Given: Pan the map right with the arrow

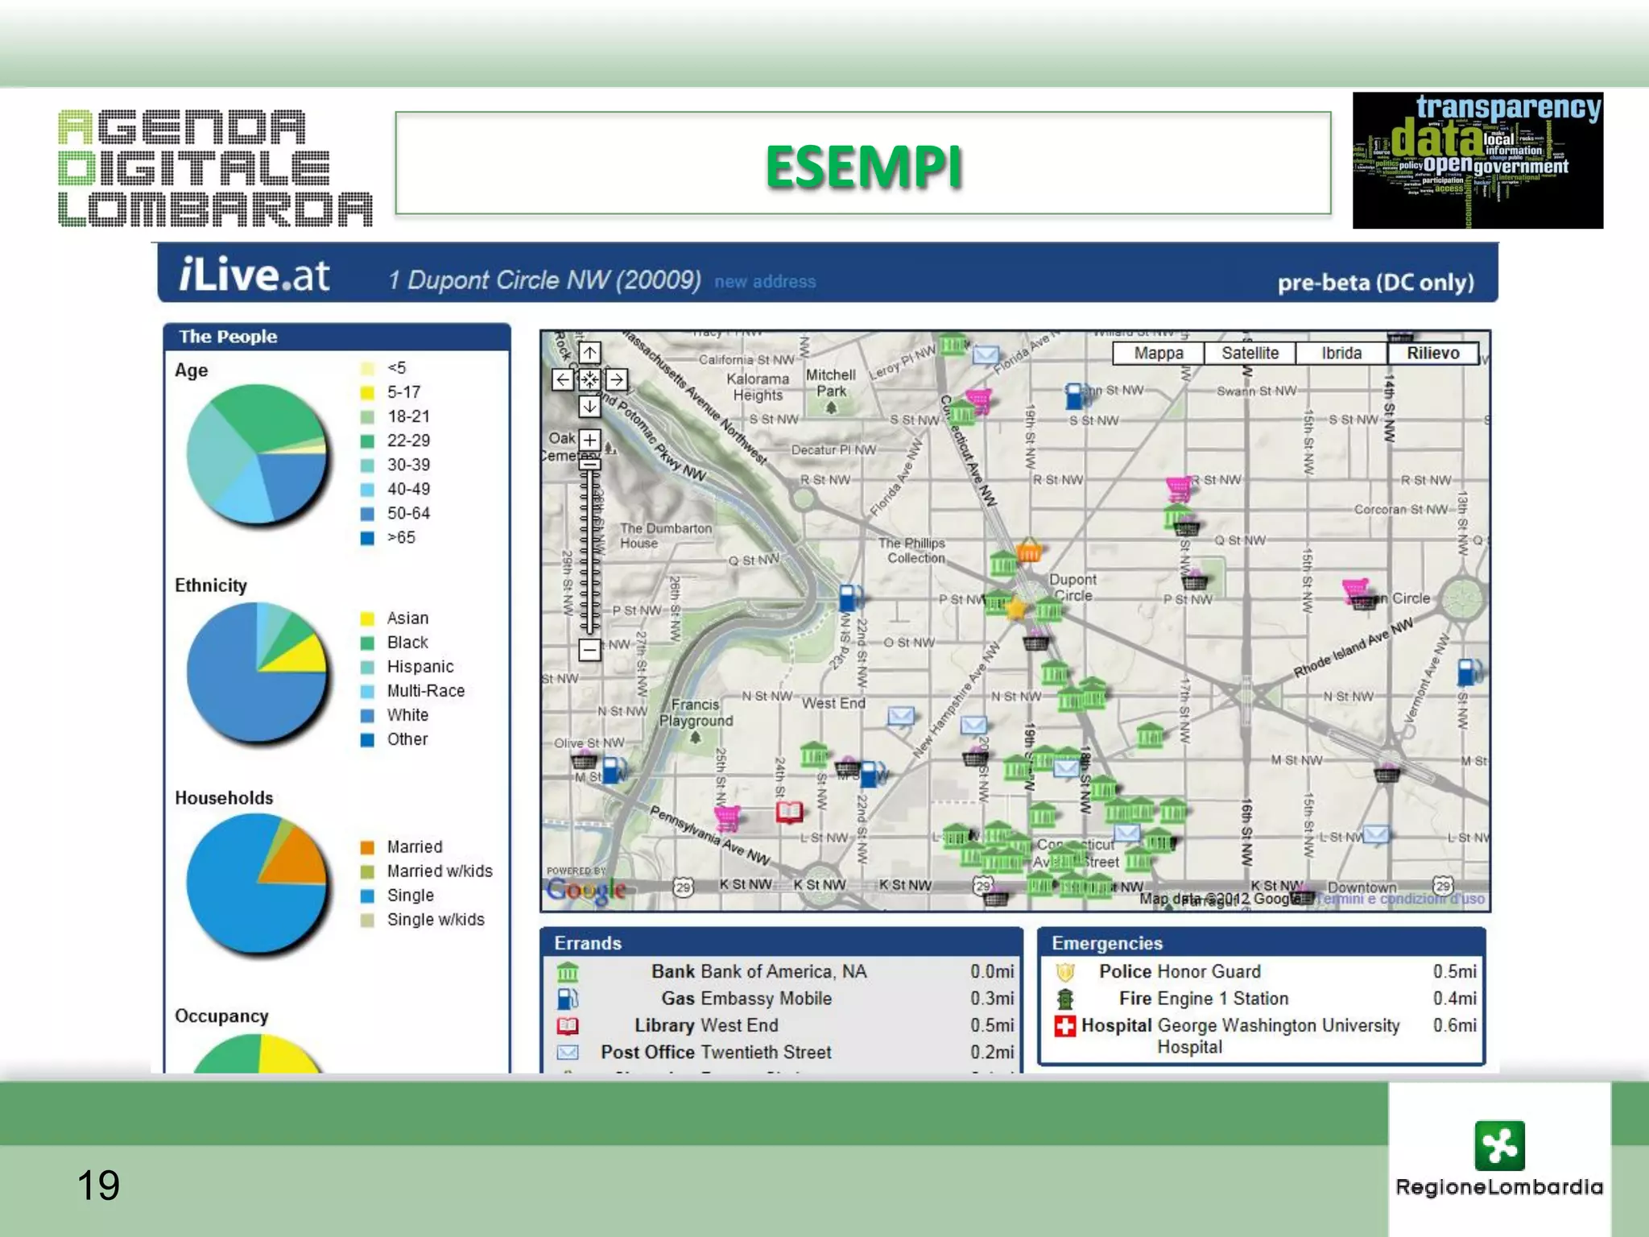Looking at the screenshot, I should tap(617, 379).
